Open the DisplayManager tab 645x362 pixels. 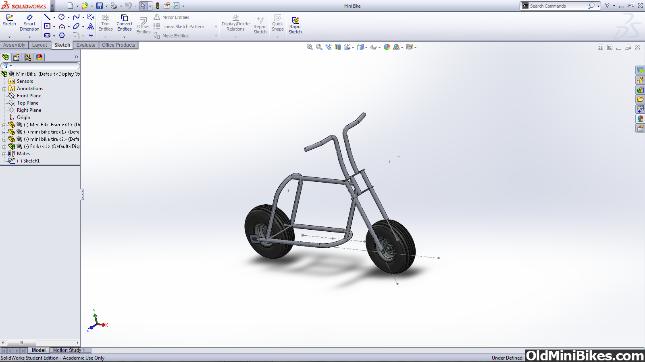39,57
